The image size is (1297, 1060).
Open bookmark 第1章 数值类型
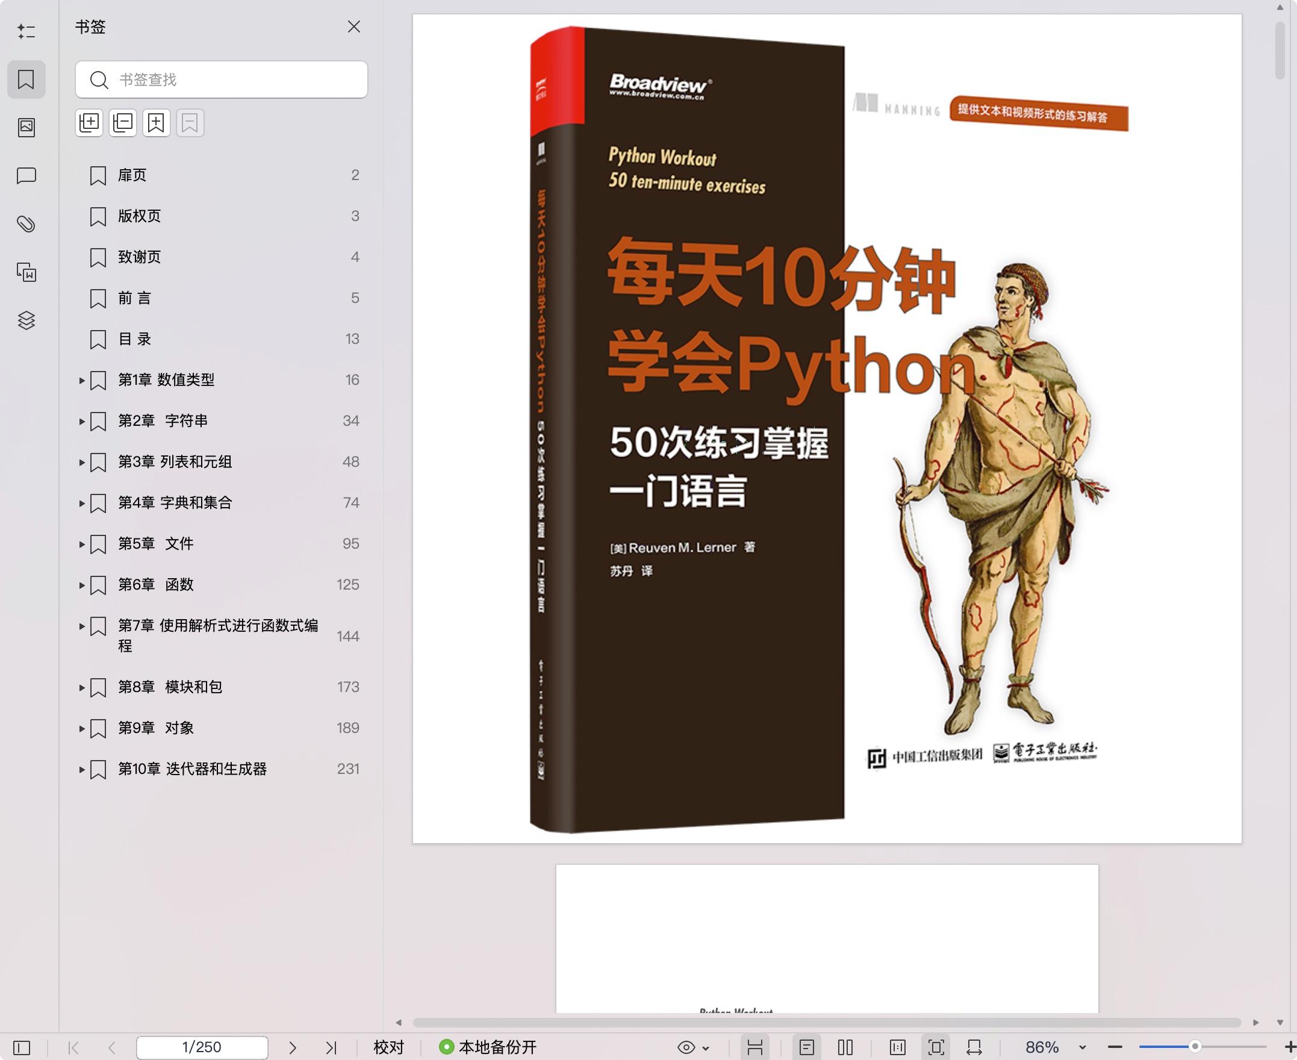pos(166,380)
